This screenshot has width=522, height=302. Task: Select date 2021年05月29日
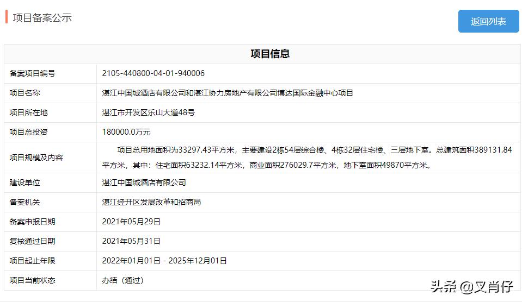point(131,222)
